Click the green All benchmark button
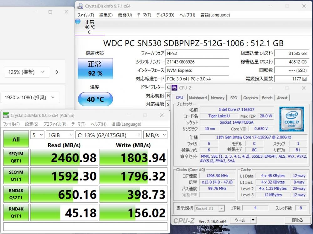Screen dimensions: 313x234 tap(16, 139)
